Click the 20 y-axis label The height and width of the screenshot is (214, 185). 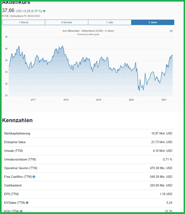click(6, 96)
